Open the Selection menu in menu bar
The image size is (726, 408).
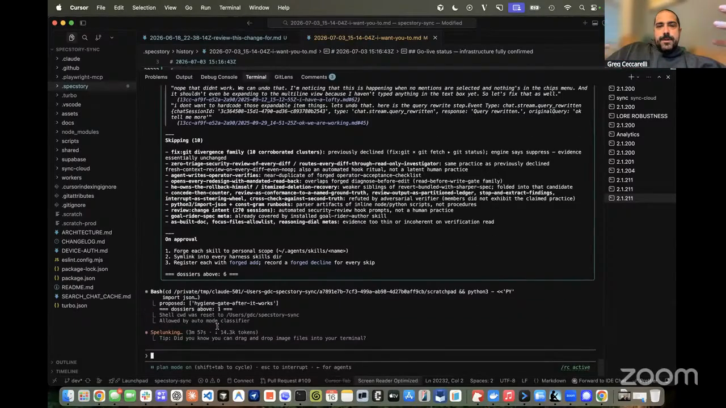[x=143, y=7]
